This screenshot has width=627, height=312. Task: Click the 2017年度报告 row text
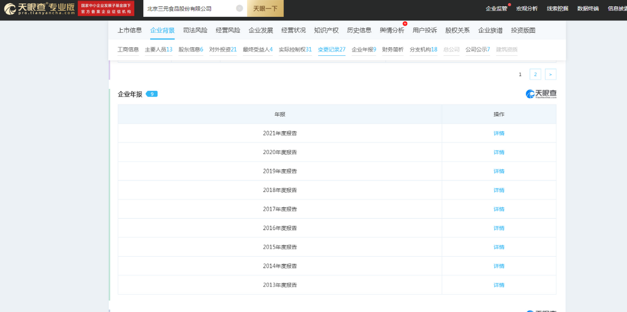280,209
